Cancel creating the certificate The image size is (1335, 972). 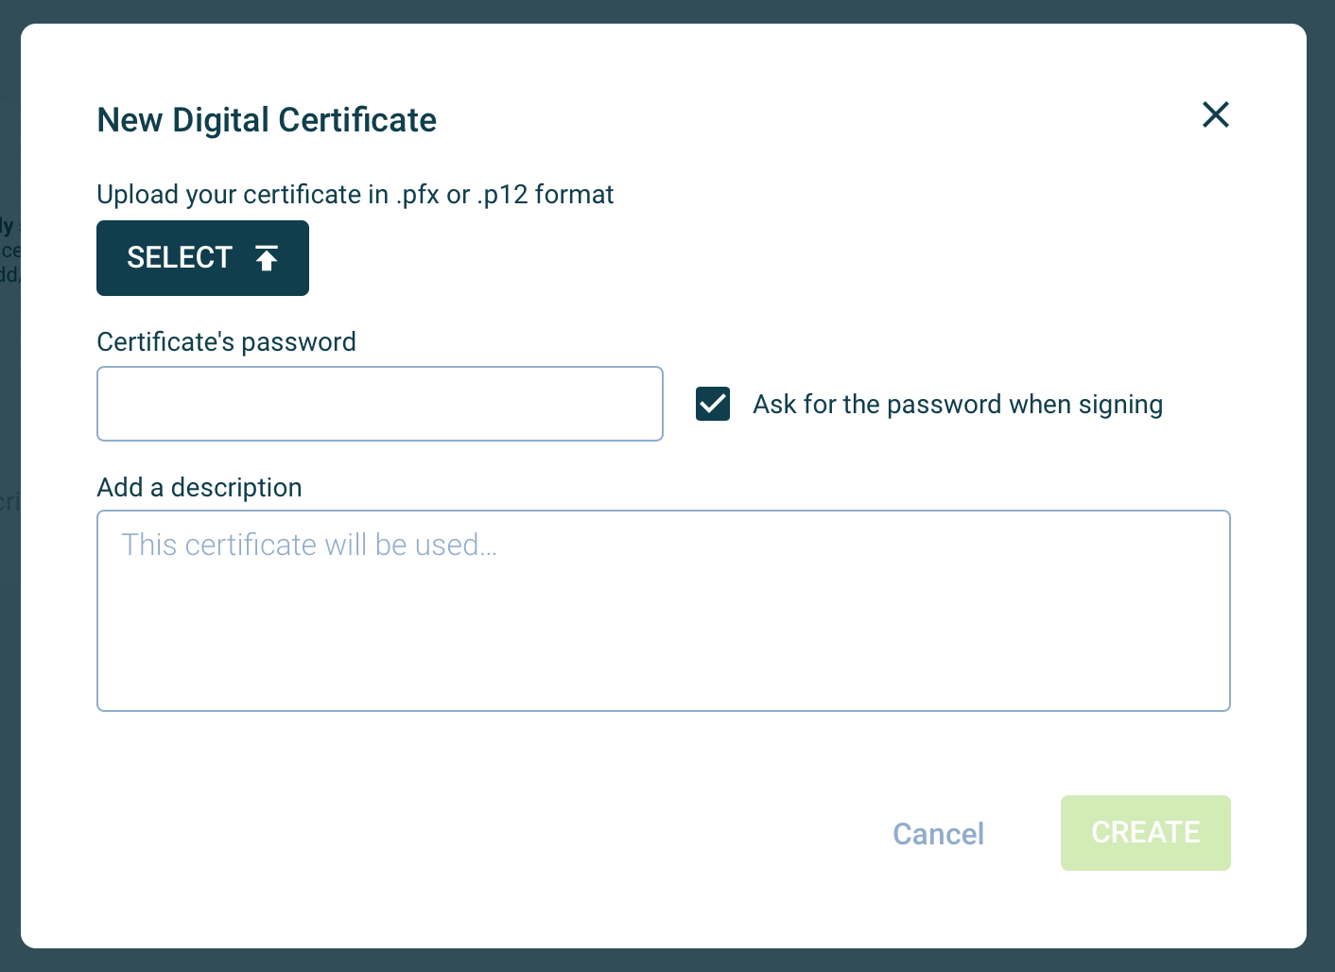click(x=938, y=834)
